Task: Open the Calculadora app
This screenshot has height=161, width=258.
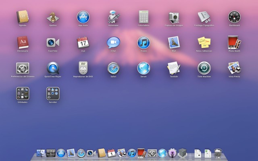Action: tap(144, 17)
